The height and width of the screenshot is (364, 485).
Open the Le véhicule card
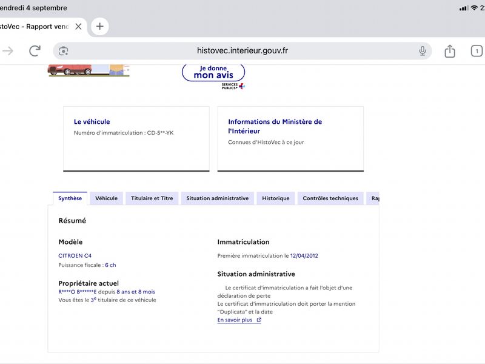(x=136, y=139)
